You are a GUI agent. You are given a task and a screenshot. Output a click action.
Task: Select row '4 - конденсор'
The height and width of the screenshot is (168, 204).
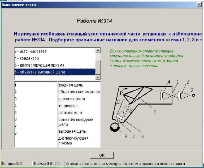pos(55,58)
